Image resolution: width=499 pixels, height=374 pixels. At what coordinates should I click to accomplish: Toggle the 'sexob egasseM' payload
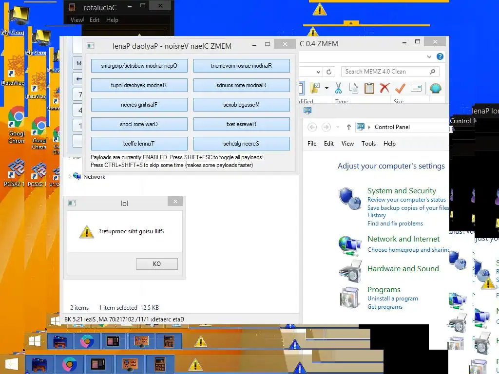(242, 105)
